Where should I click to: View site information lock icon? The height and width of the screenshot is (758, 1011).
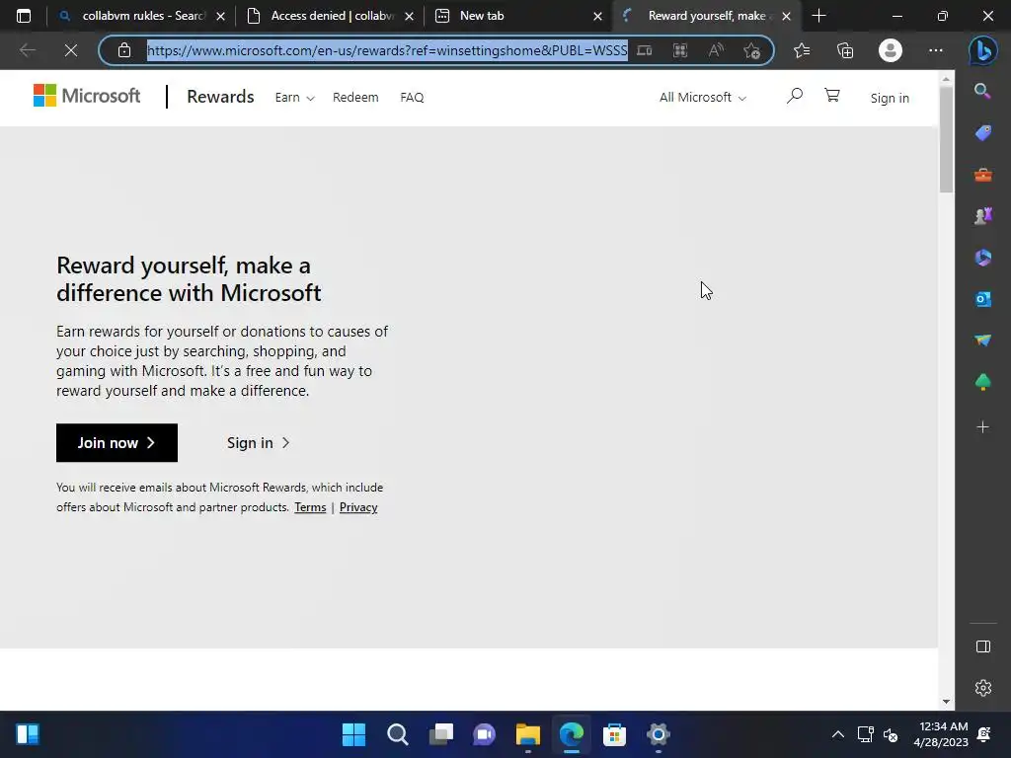coord(124,50)
